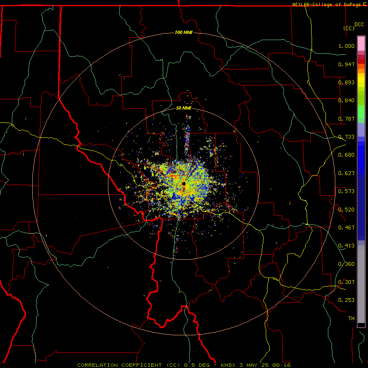Select the 0.733 scale value

coord(346,137)
